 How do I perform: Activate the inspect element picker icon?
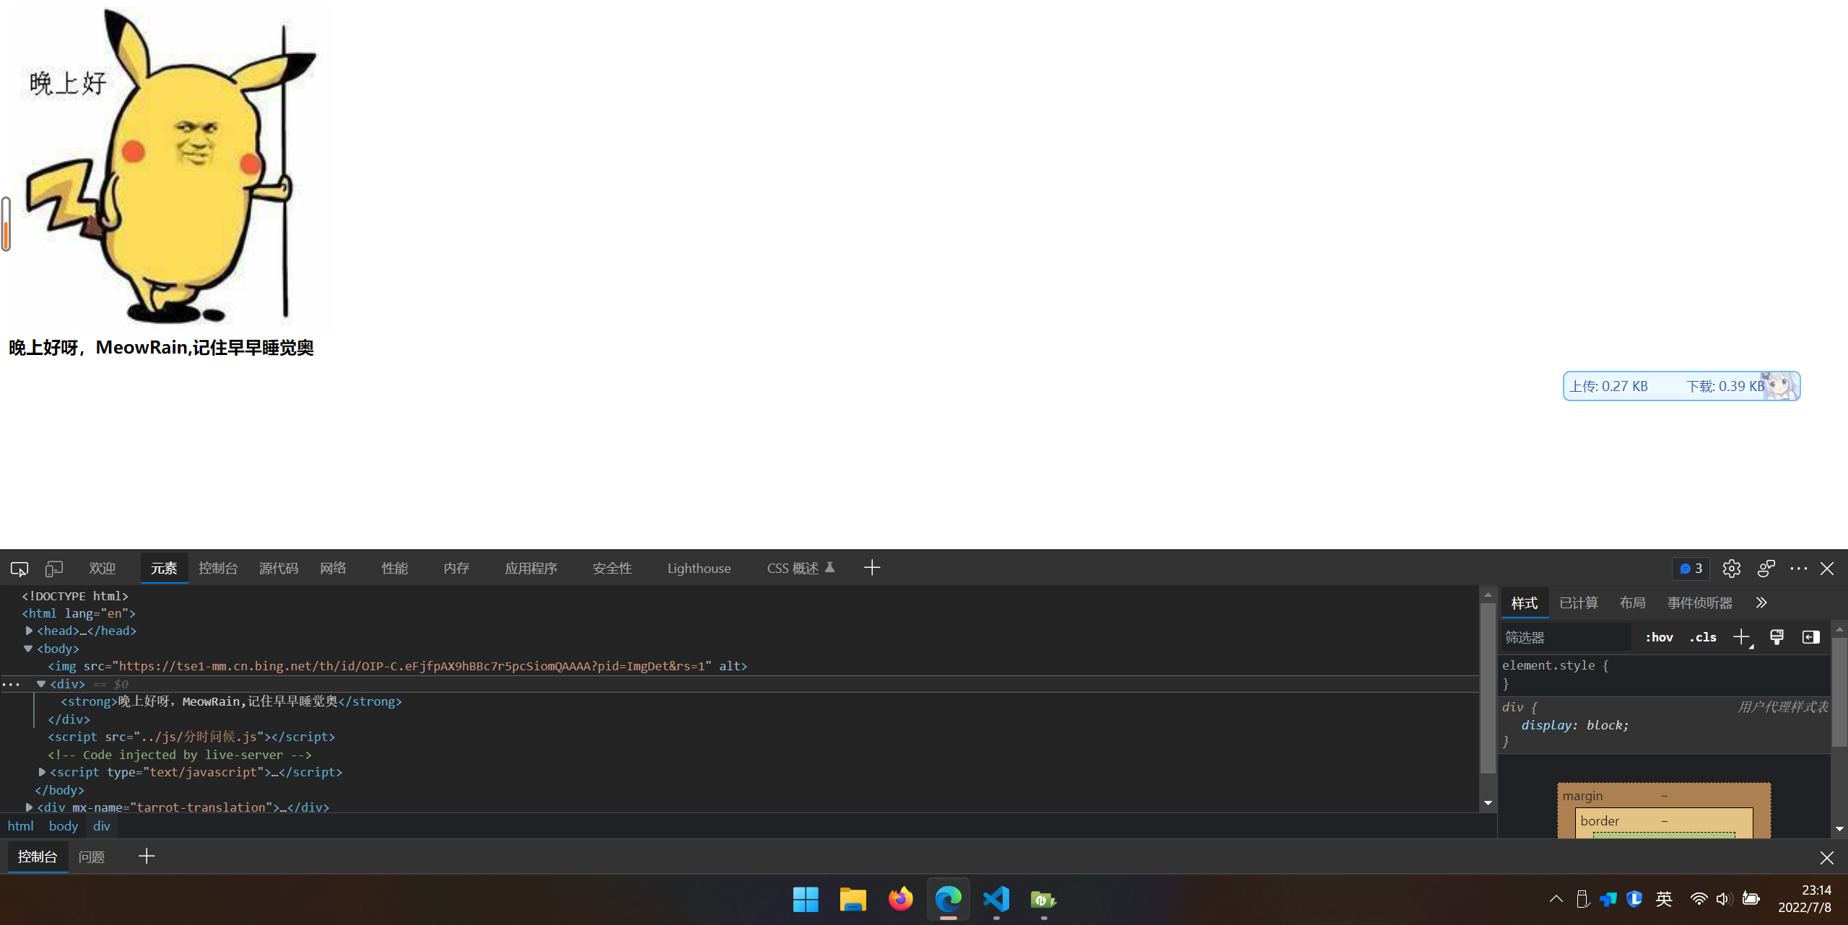19,569
